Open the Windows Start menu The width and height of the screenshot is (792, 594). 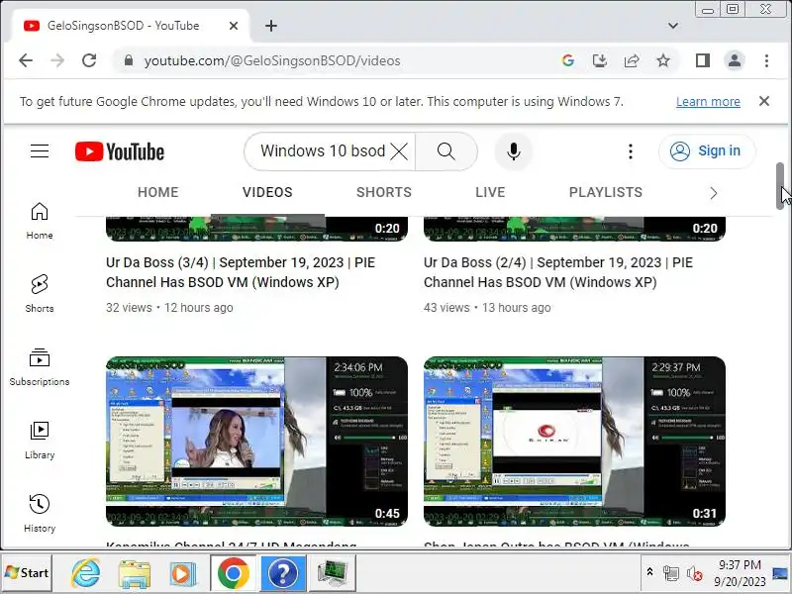tap(27, 573)
